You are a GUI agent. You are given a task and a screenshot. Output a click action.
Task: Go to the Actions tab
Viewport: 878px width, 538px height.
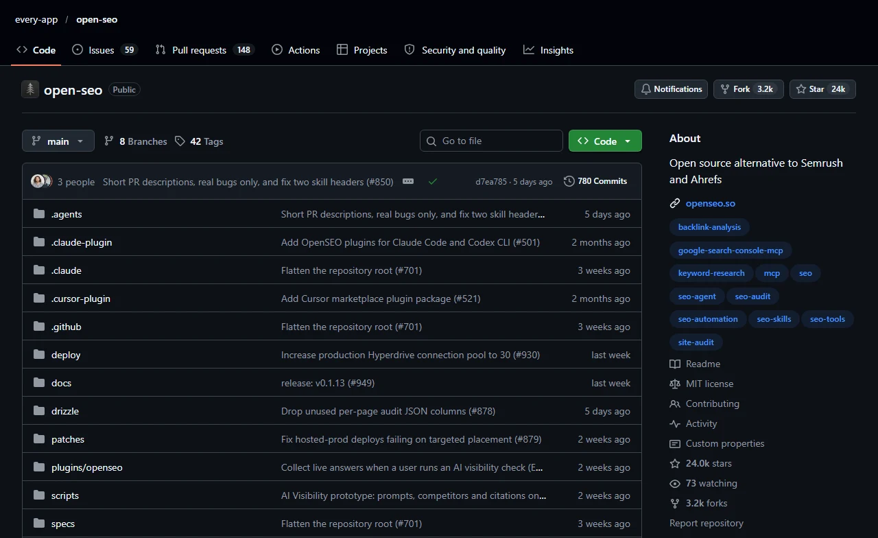coord(296,50)
